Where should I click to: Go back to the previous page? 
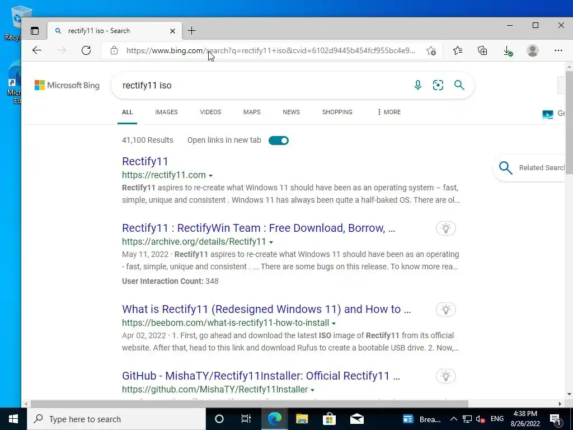click(x=37, y=50)
